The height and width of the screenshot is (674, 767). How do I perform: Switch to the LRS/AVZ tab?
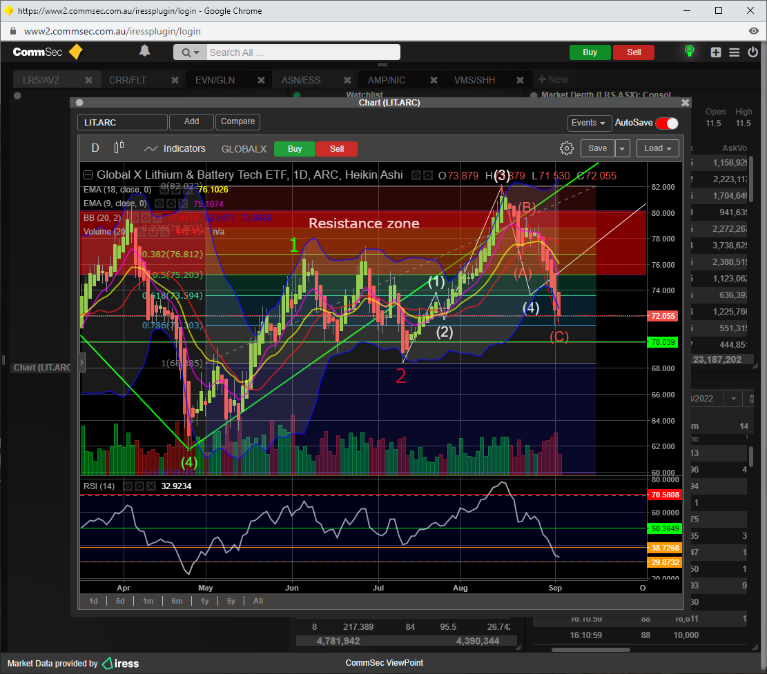click(x=41, y=80)
